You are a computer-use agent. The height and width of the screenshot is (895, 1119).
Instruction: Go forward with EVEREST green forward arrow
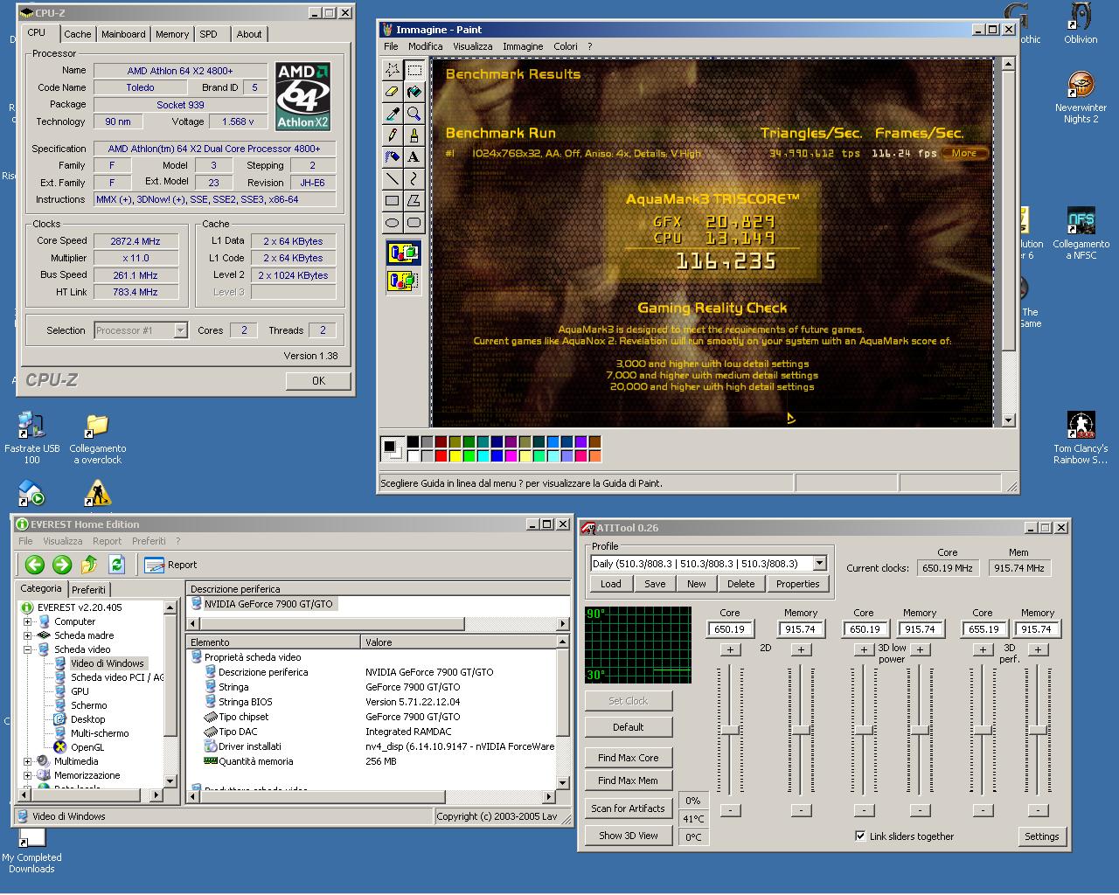(62, 565)
